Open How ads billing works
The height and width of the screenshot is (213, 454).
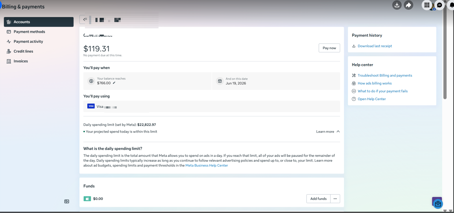point(375,83)
